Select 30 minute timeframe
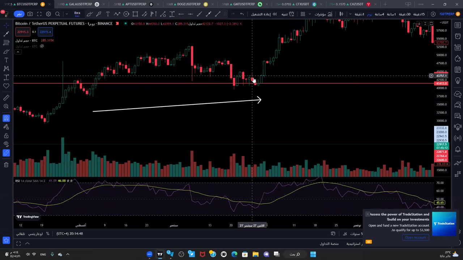 pyautogui.click(x=405, y=14)
